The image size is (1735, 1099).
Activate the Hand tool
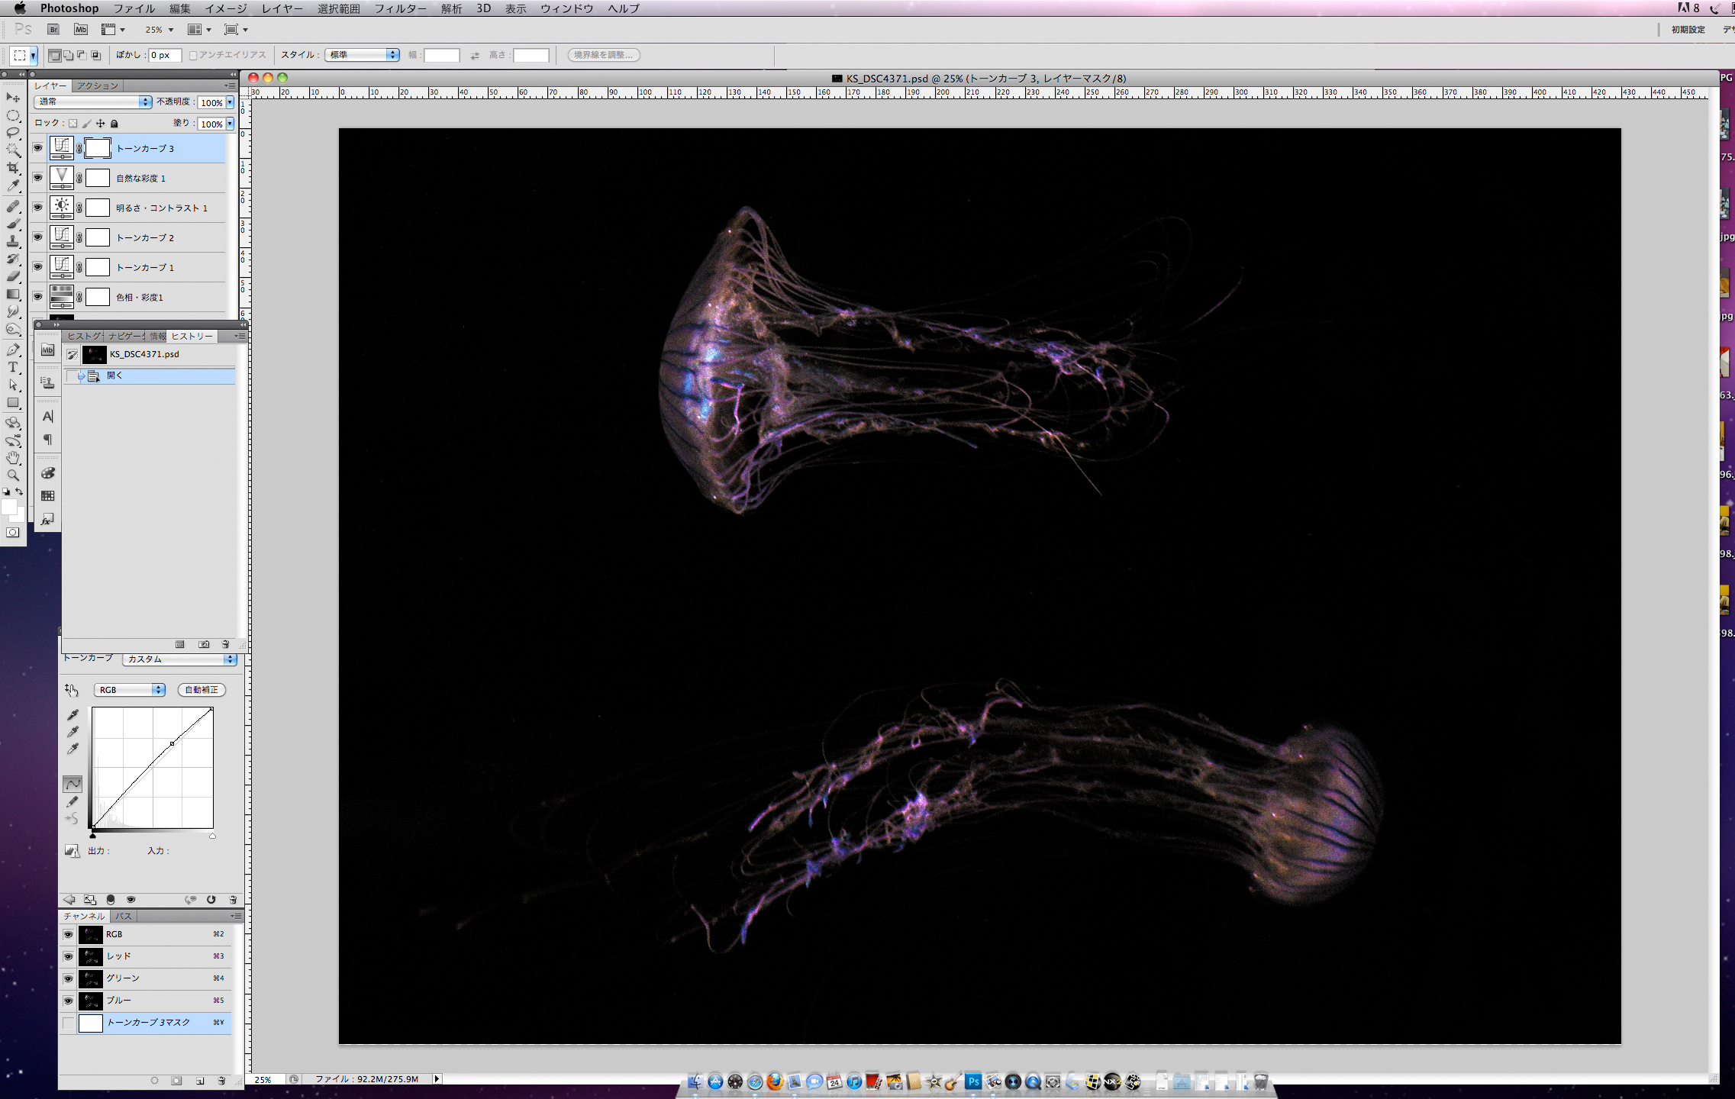coord(13,458)
